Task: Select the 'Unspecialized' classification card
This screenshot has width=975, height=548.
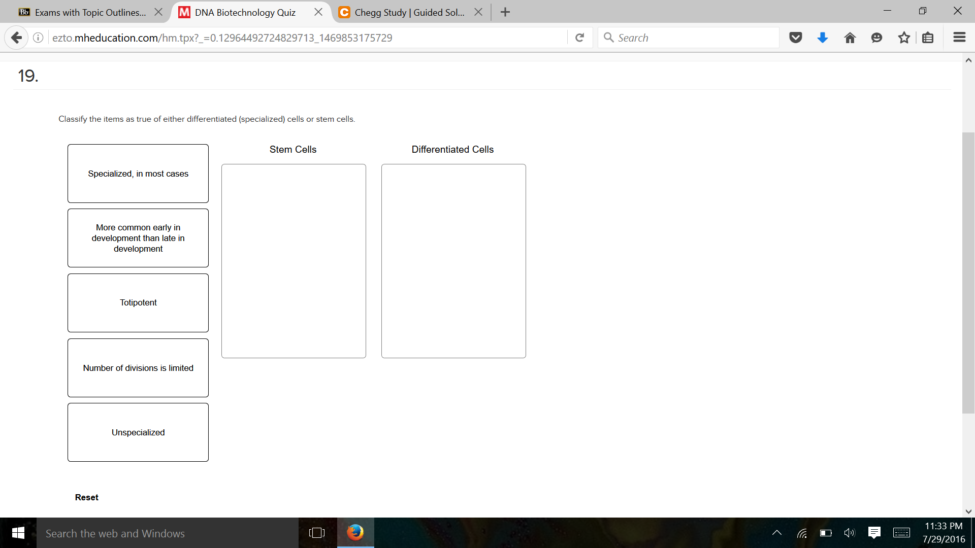Action: coord(138,432)
